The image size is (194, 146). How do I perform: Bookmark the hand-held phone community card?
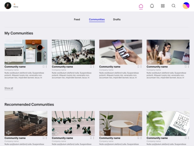click(138, 67)
